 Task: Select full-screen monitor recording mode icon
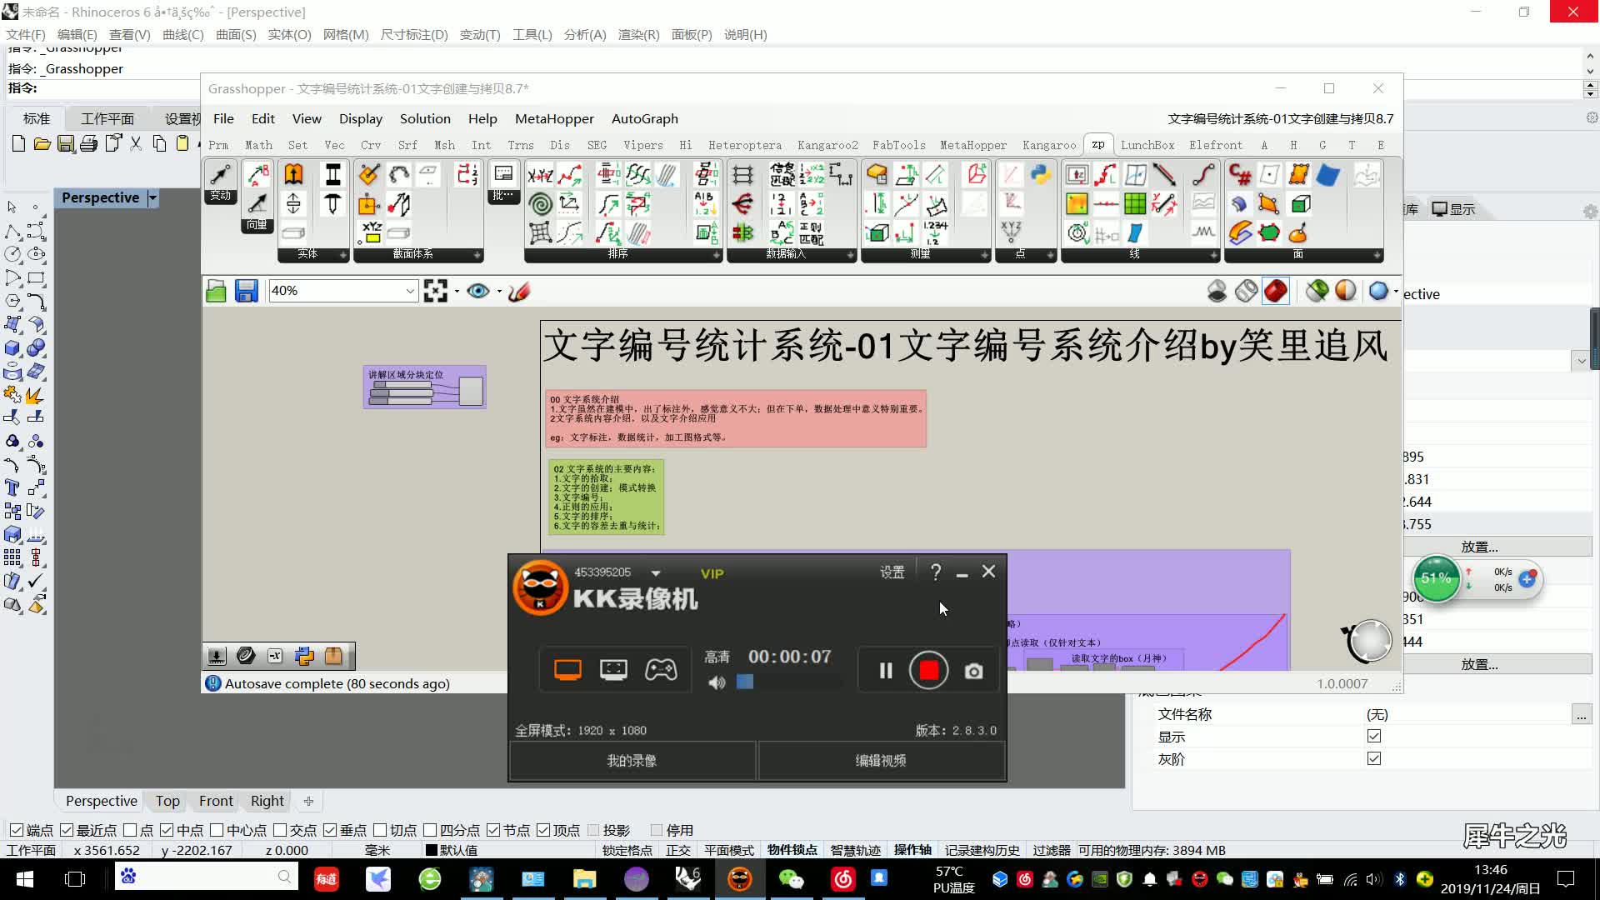[567, 669]
